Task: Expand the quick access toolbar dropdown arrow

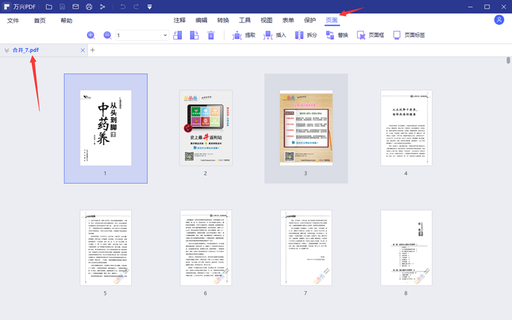Action: pos(149,7)
